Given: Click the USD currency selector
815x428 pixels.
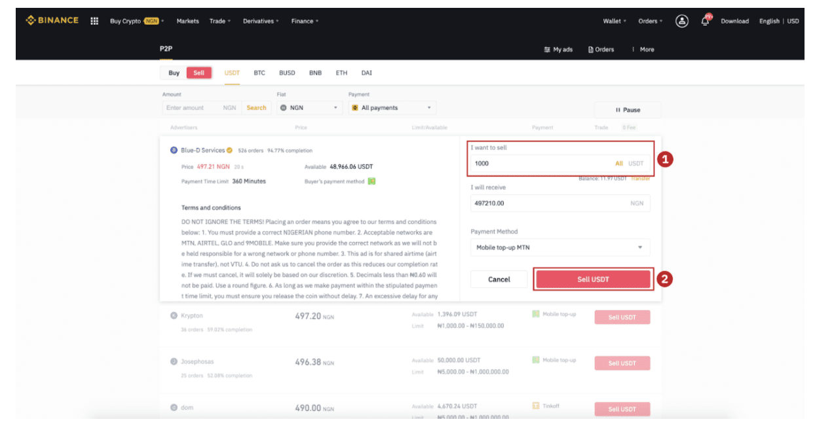Looking at the screenshot, I should 793,21.
